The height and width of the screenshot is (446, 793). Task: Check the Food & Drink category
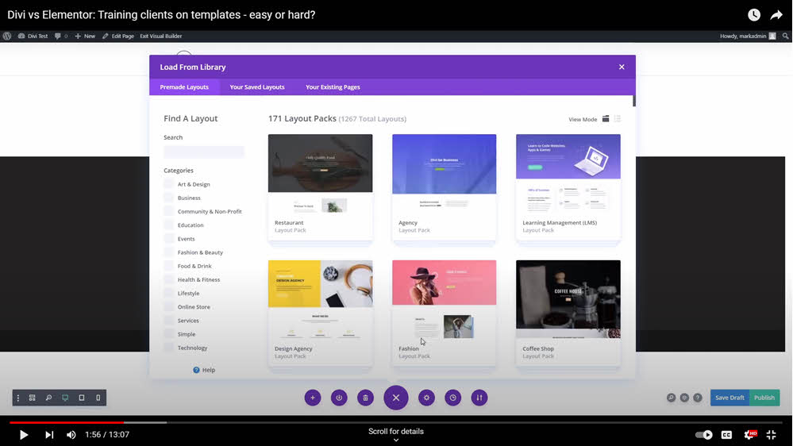(168, 266)
